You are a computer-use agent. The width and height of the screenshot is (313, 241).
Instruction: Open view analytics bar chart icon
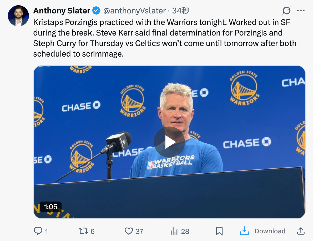tap(174, 231)
